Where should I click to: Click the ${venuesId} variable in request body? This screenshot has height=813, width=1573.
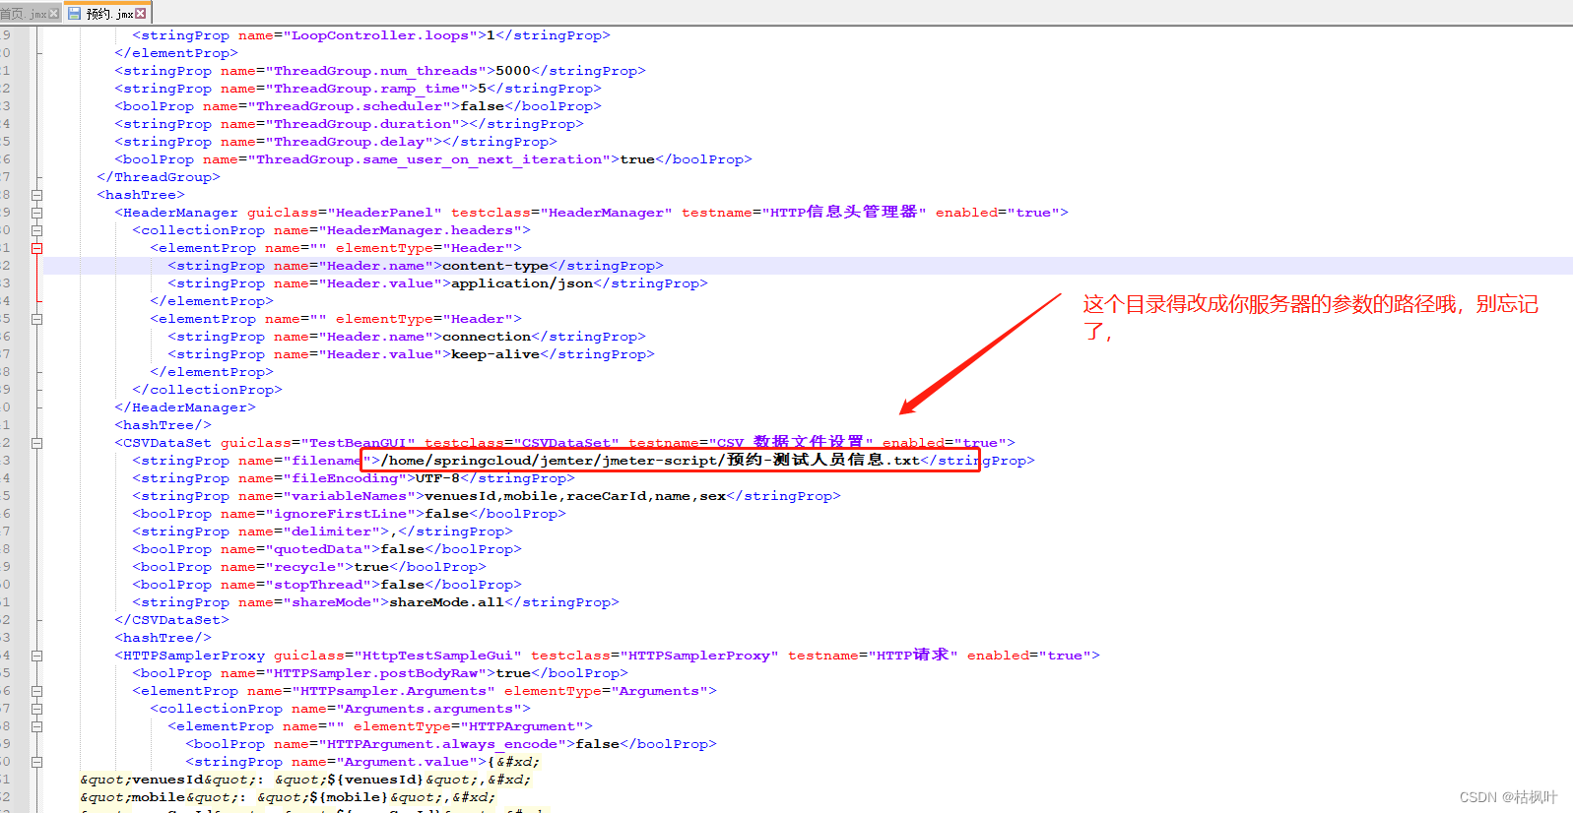point(375,780)
